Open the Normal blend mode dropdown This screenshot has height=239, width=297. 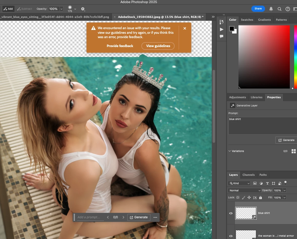(245, 190)
